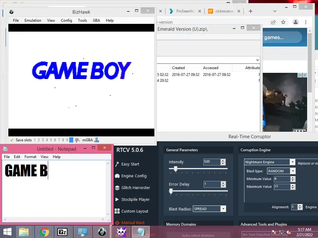Open Stockpile Player in RTCV sidebar
This screenshot has height=238, width=318.
[x=132, y=200]
